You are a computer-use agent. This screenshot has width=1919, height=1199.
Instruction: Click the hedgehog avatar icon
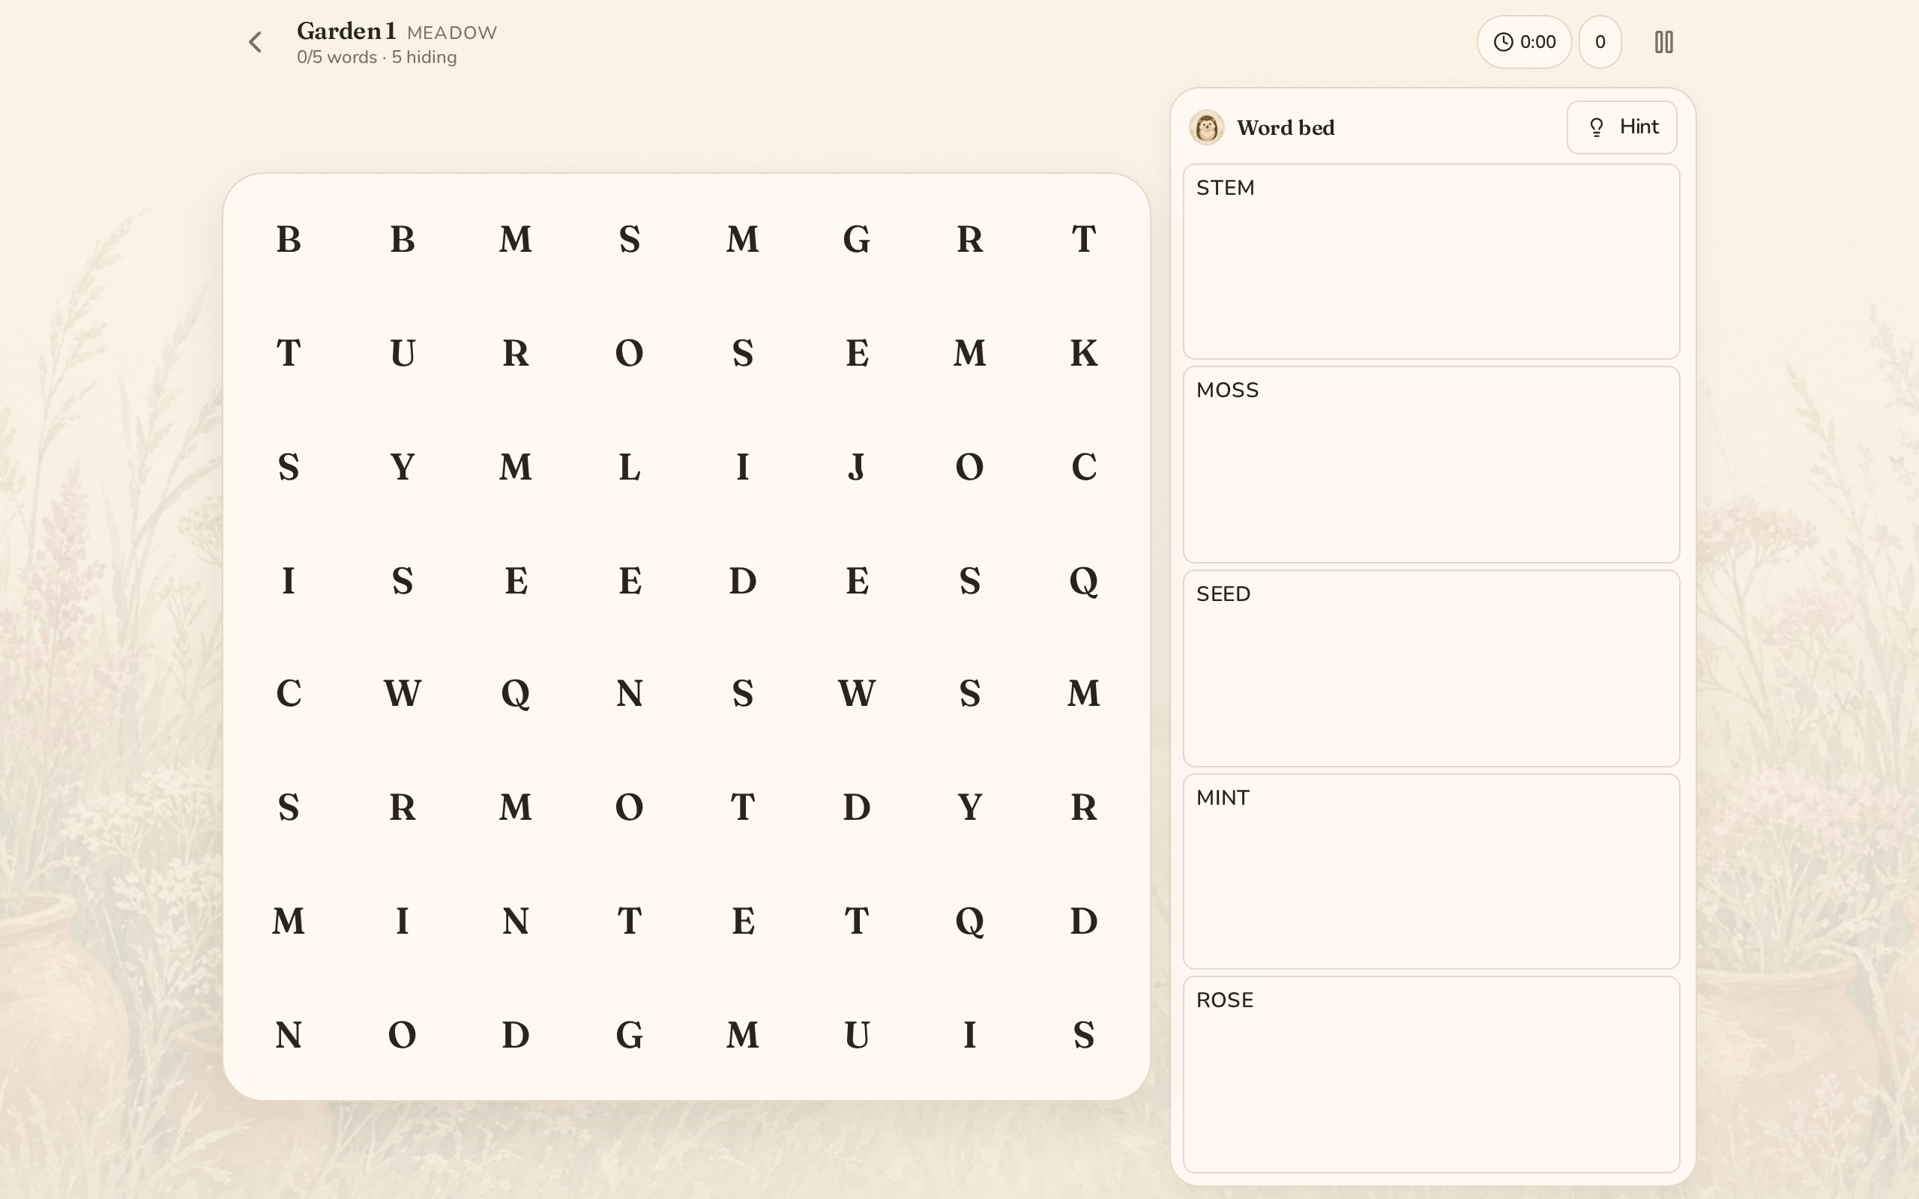[1206, 127]
